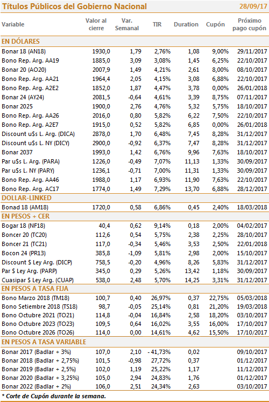
Task: Select the Valor al cierre column header
Action: tap(96, 24)
